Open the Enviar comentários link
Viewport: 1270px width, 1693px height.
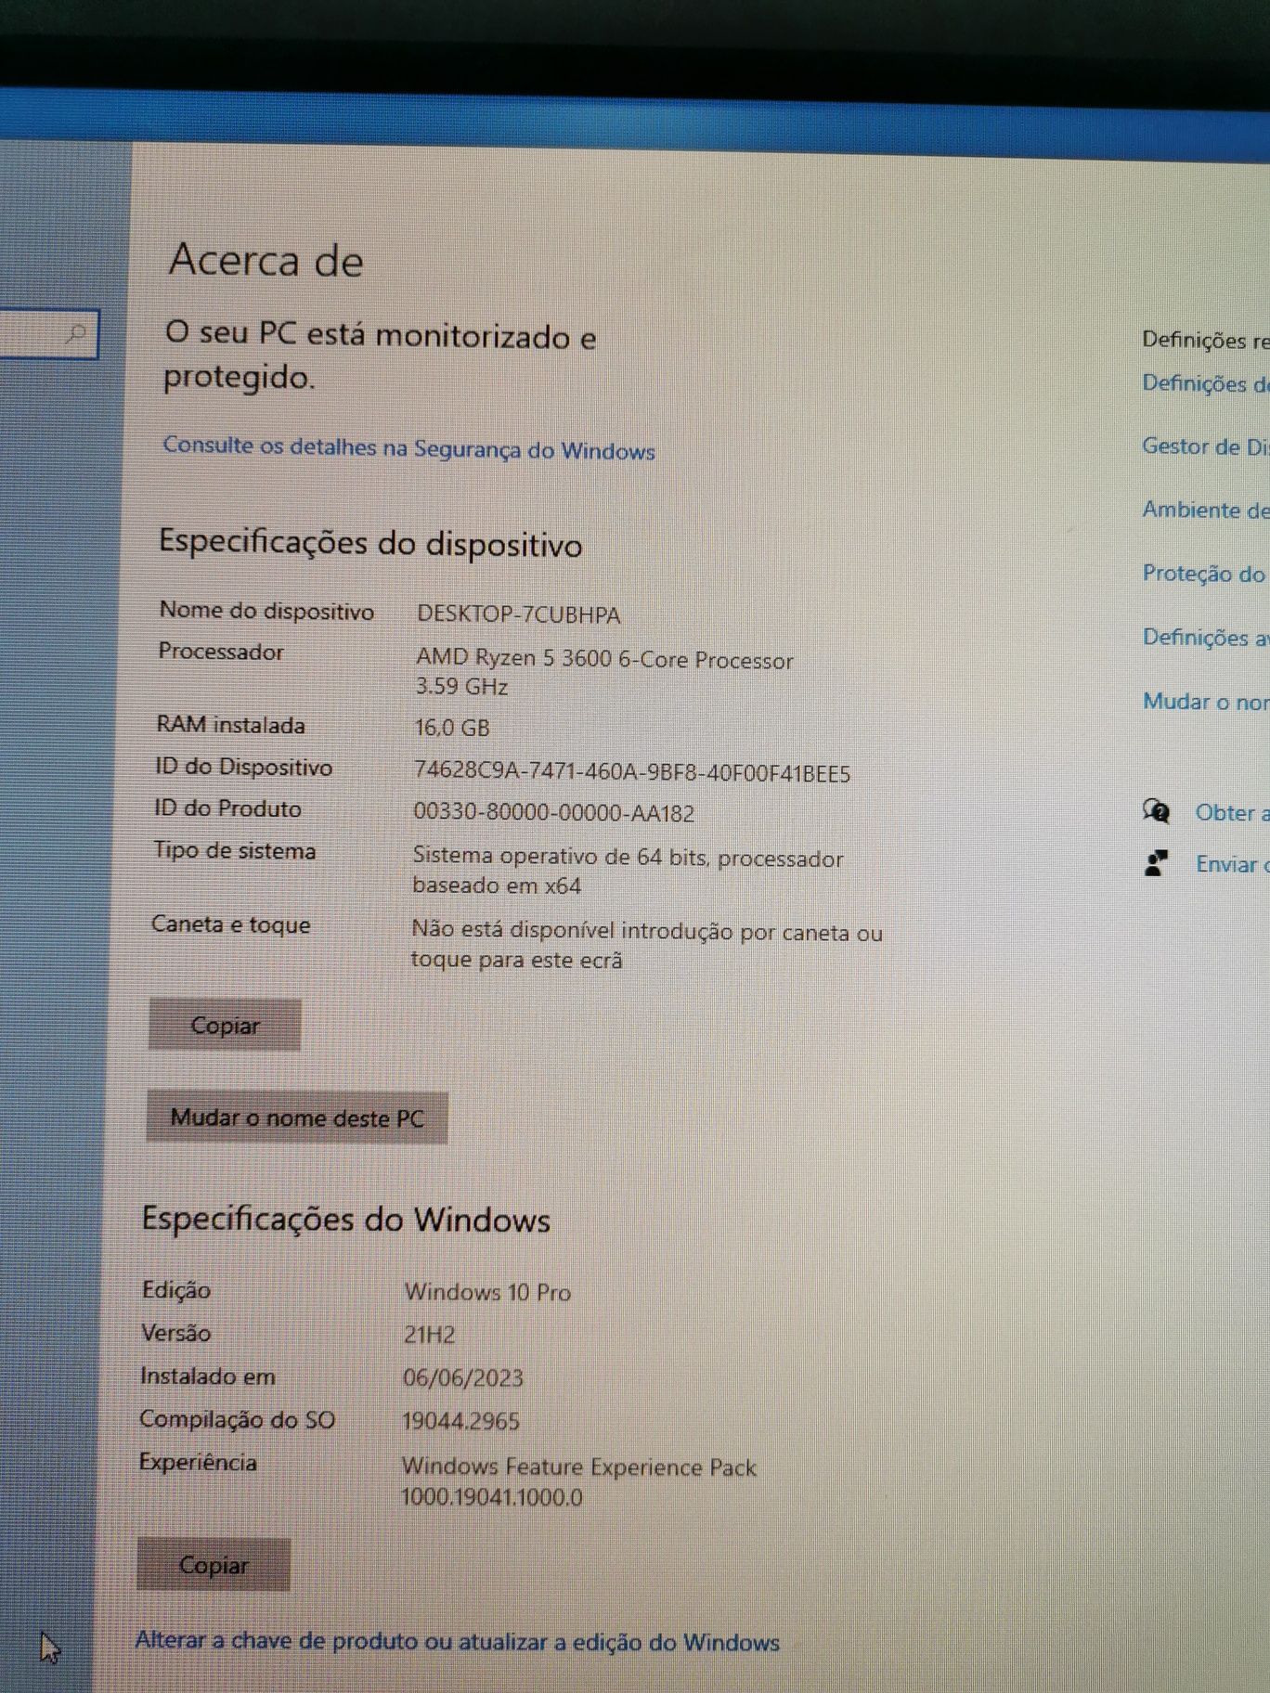point(1231,864)
